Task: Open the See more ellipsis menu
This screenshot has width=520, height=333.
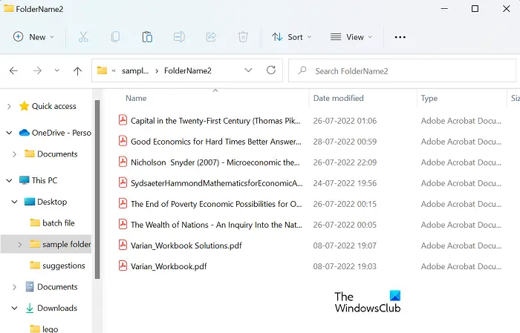Action: [400, 37]
